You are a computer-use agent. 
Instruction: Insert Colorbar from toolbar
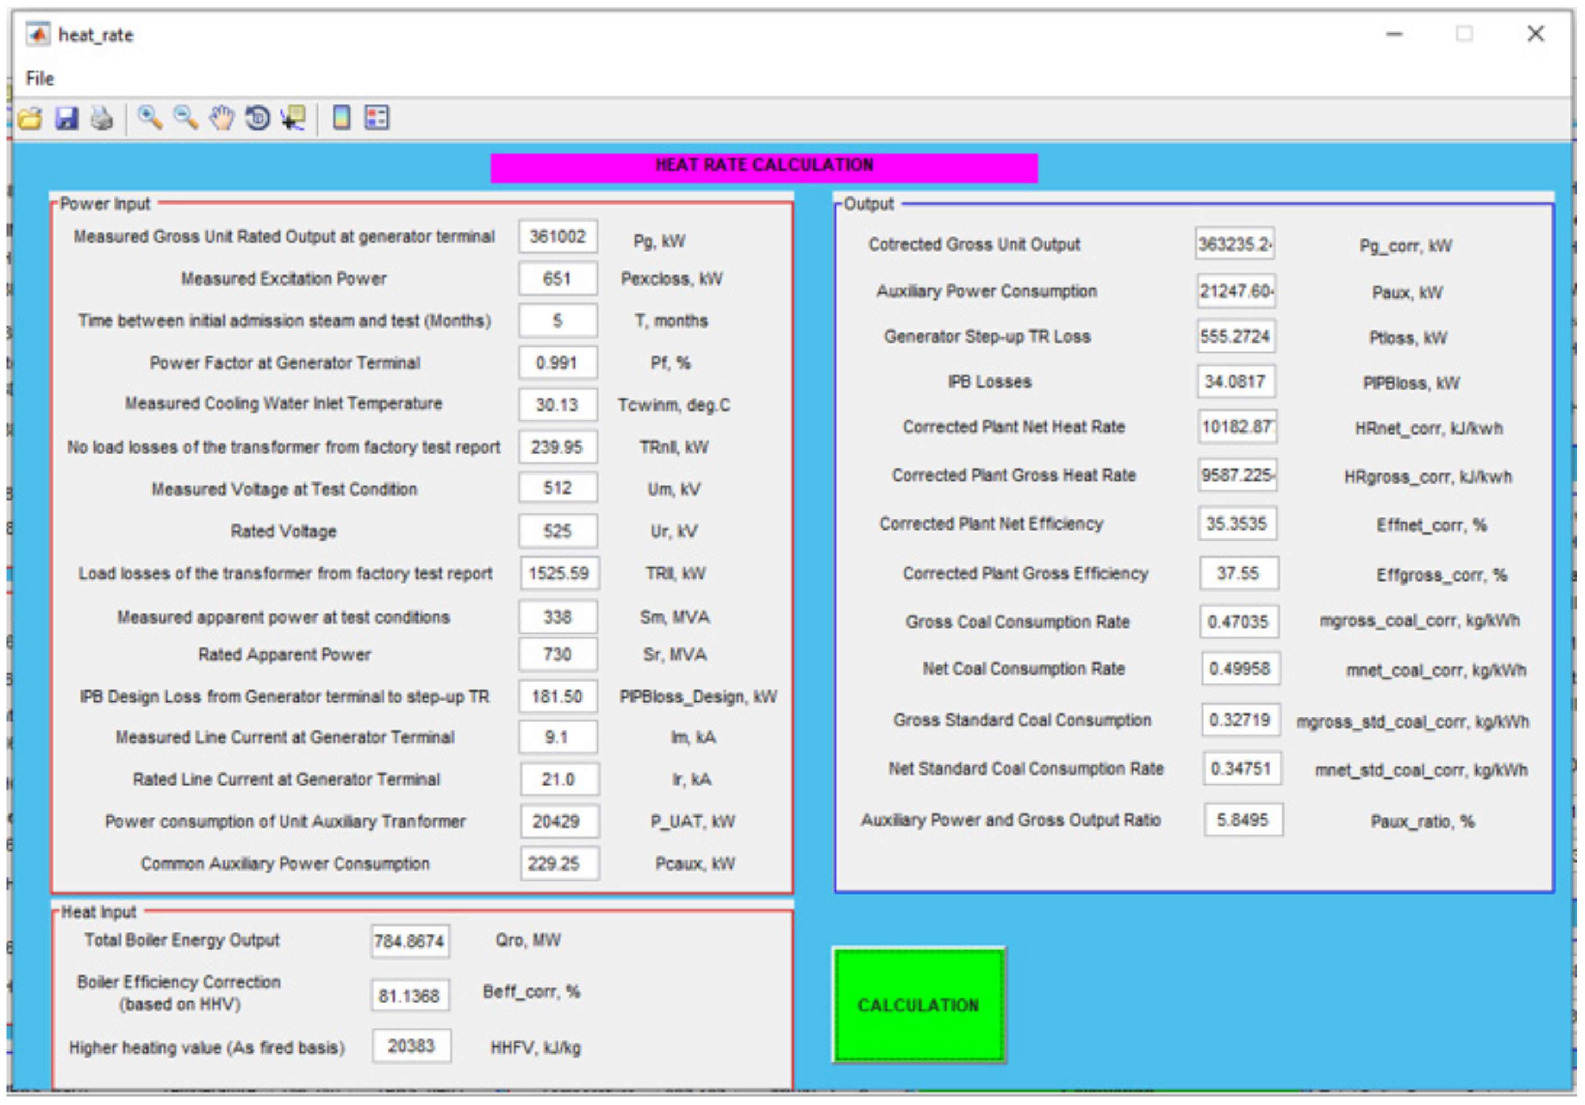click(342, 119)
